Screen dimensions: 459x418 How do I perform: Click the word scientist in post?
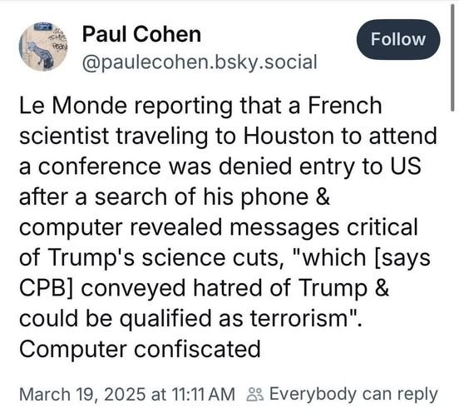pos(64,136)
